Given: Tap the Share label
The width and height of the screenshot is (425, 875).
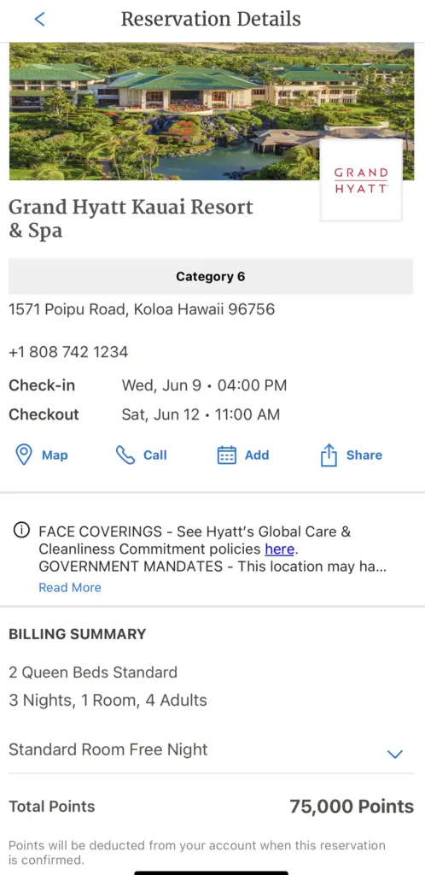Looking at the screenshot, I should point(364,455).
